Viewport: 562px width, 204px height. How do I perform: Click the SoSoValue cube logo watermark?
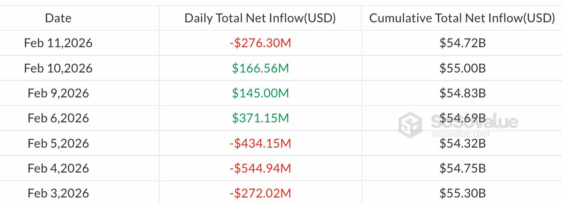coord(412,125)
